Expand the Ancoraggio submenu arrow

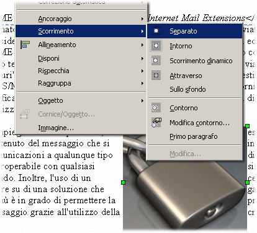coord(142,19)
